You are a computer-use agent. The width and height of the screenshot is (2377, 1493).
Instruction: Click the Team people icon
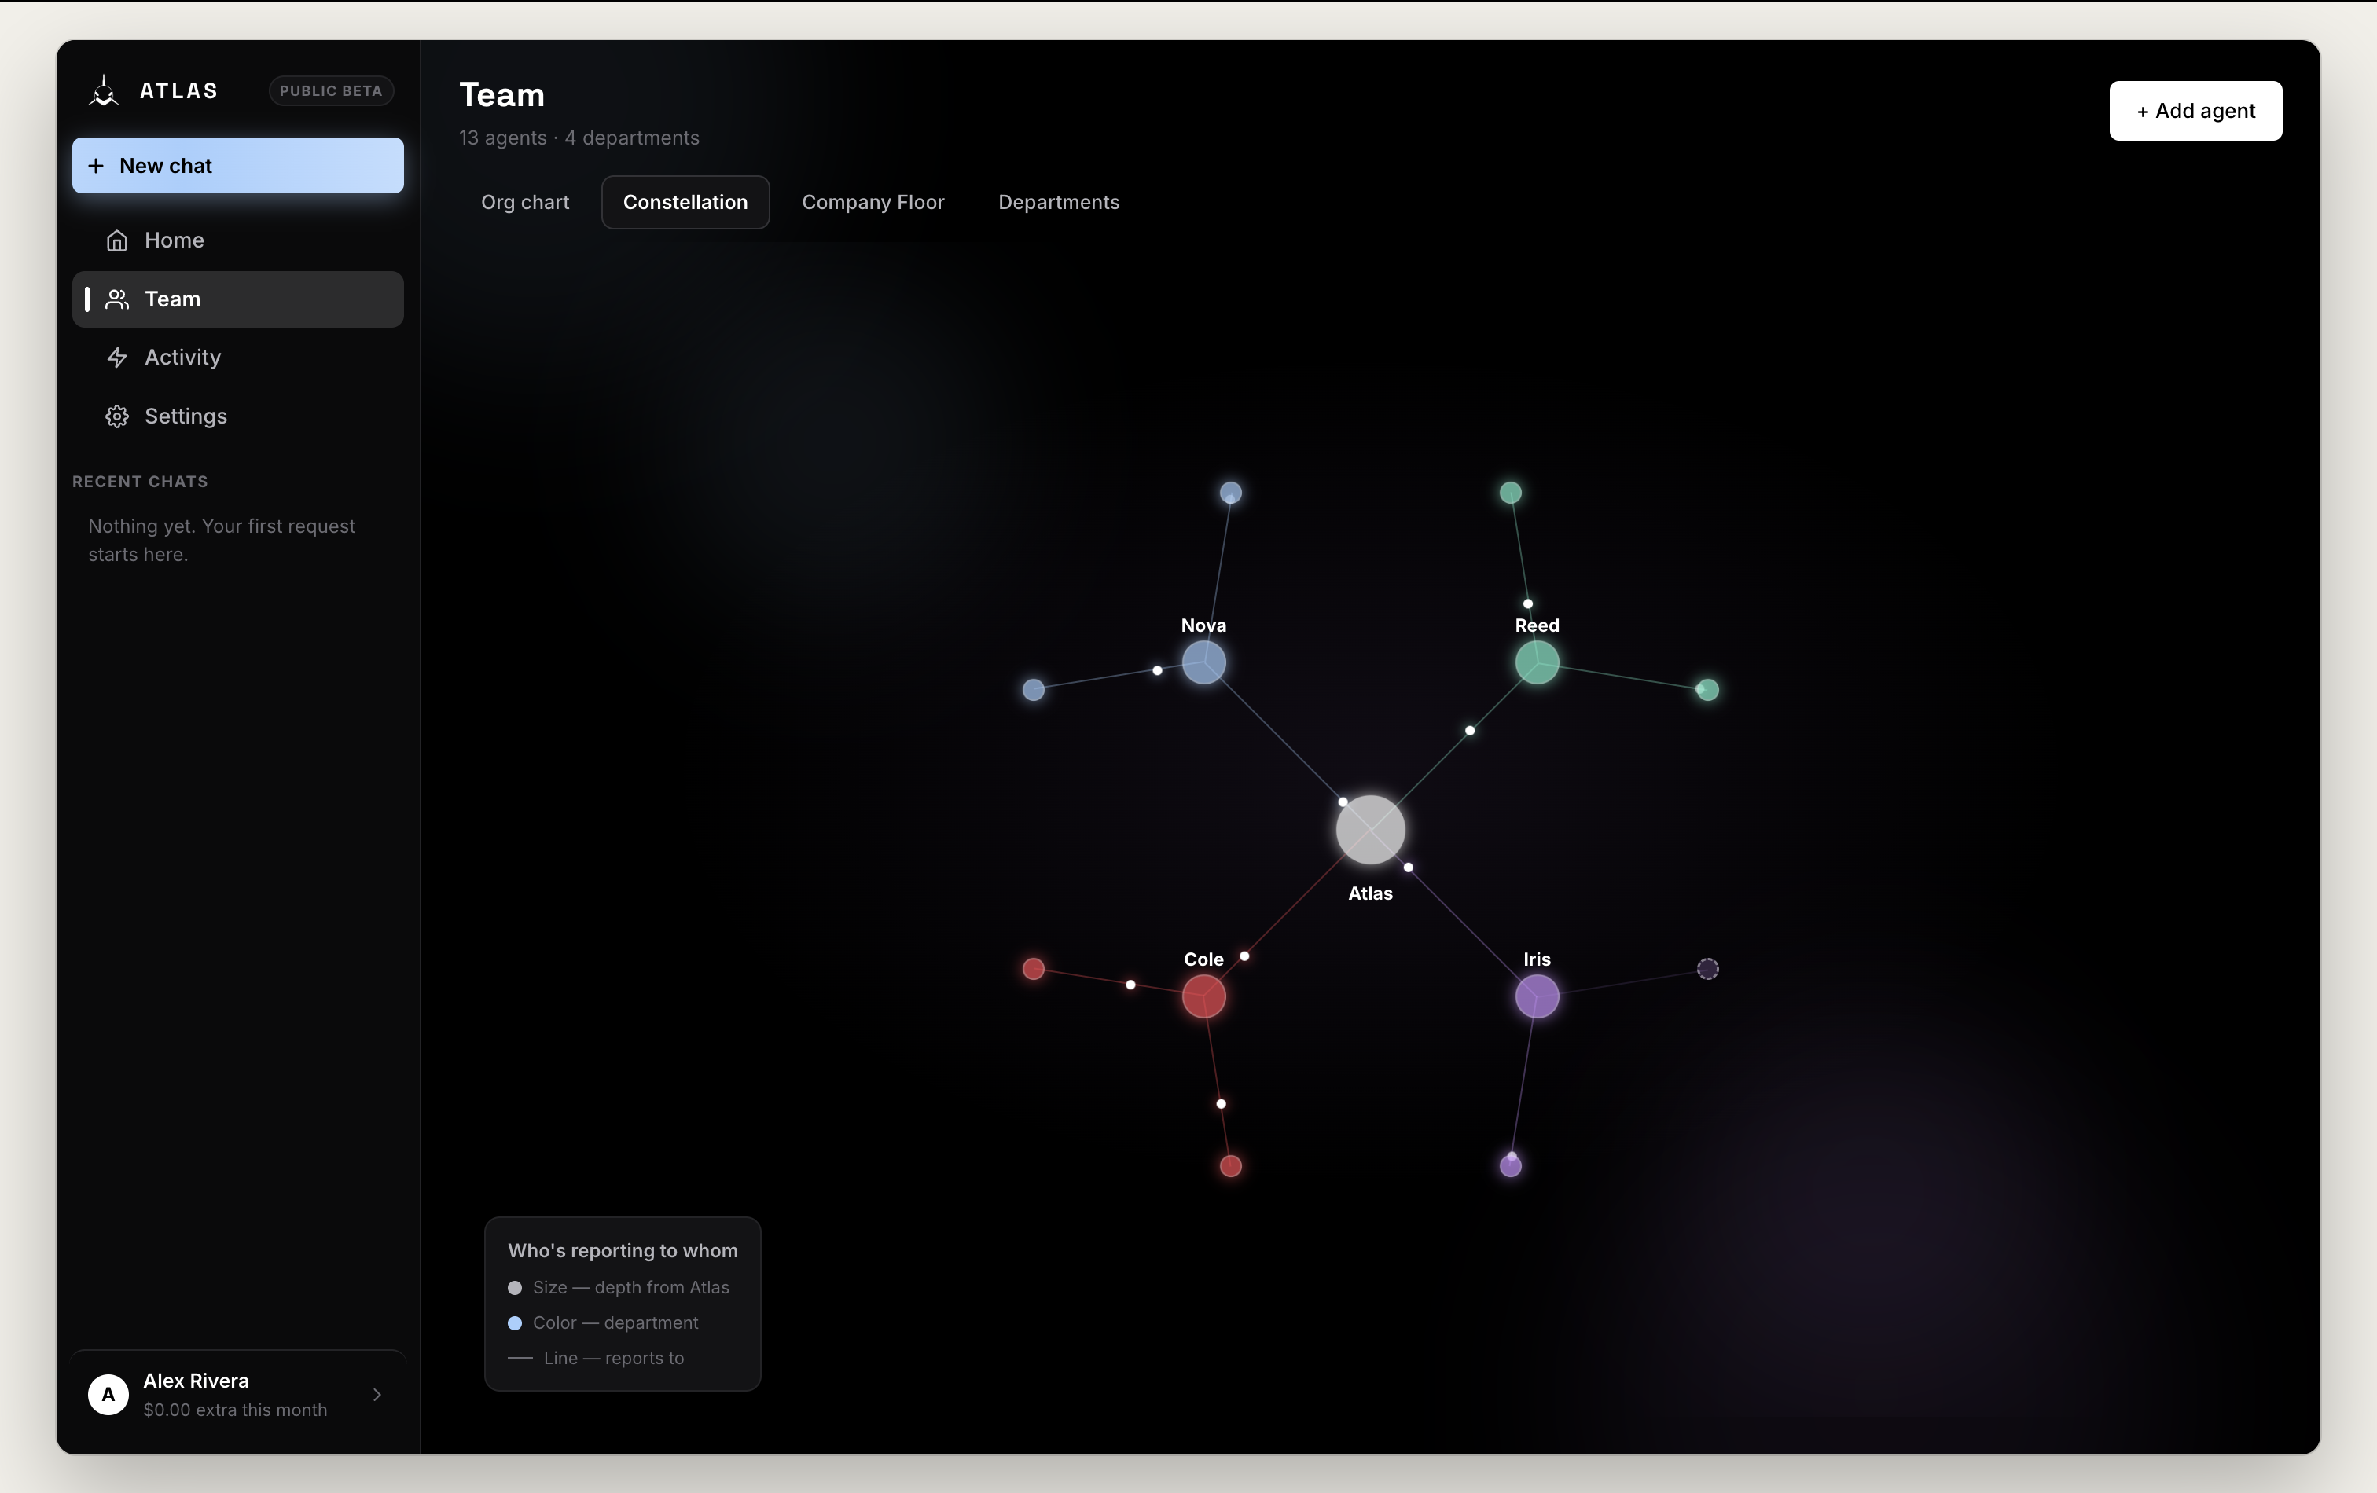[x=117, y=299]
